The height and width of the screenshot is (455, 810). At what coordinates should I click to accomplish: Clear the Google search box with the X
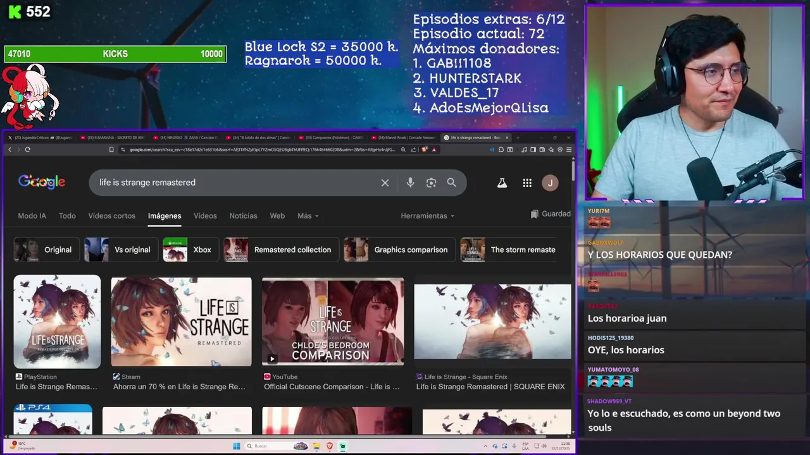(385, 183)
